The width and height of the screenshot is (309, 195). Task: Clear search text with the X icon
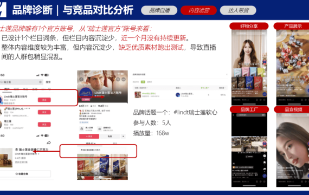40,82
